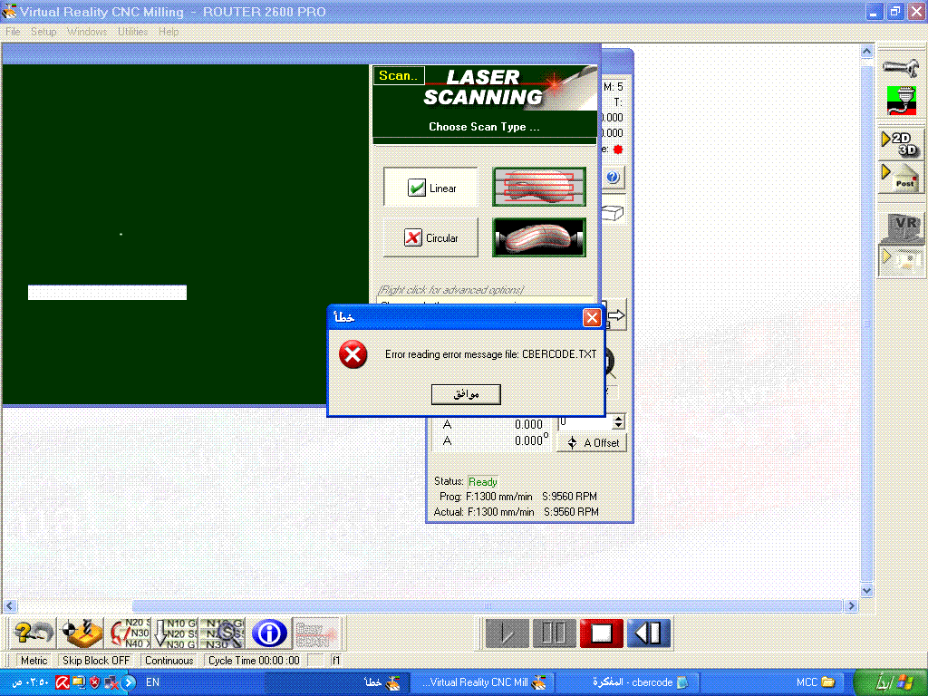Click the vertical scrollbar down arrow
This screenshot has width=928, height=696.
pos(866,590)
